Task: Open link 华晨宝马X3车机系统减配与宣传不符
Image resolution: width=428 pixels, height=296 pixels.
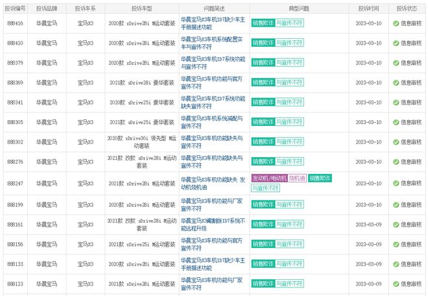Action: 212,122
